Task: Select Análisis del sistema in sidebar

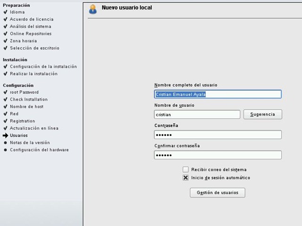Action: pos(30,26)
